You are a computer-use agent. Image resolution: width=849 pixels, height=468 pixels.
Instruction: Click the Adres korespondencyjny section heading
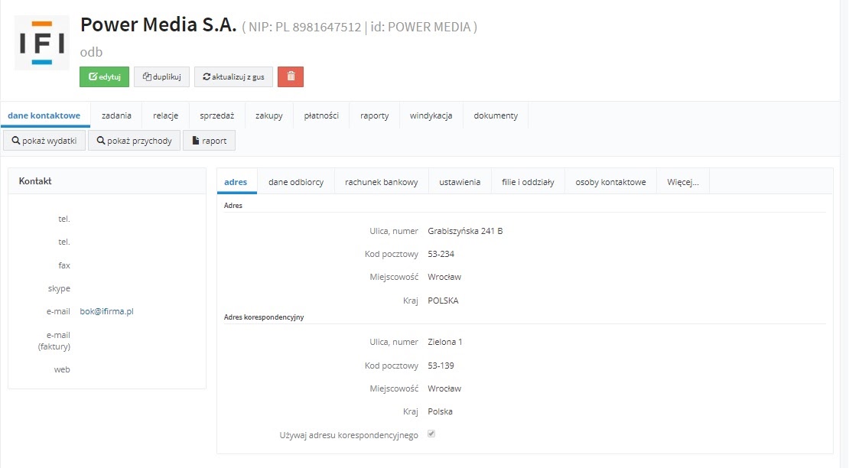[264, 317]
